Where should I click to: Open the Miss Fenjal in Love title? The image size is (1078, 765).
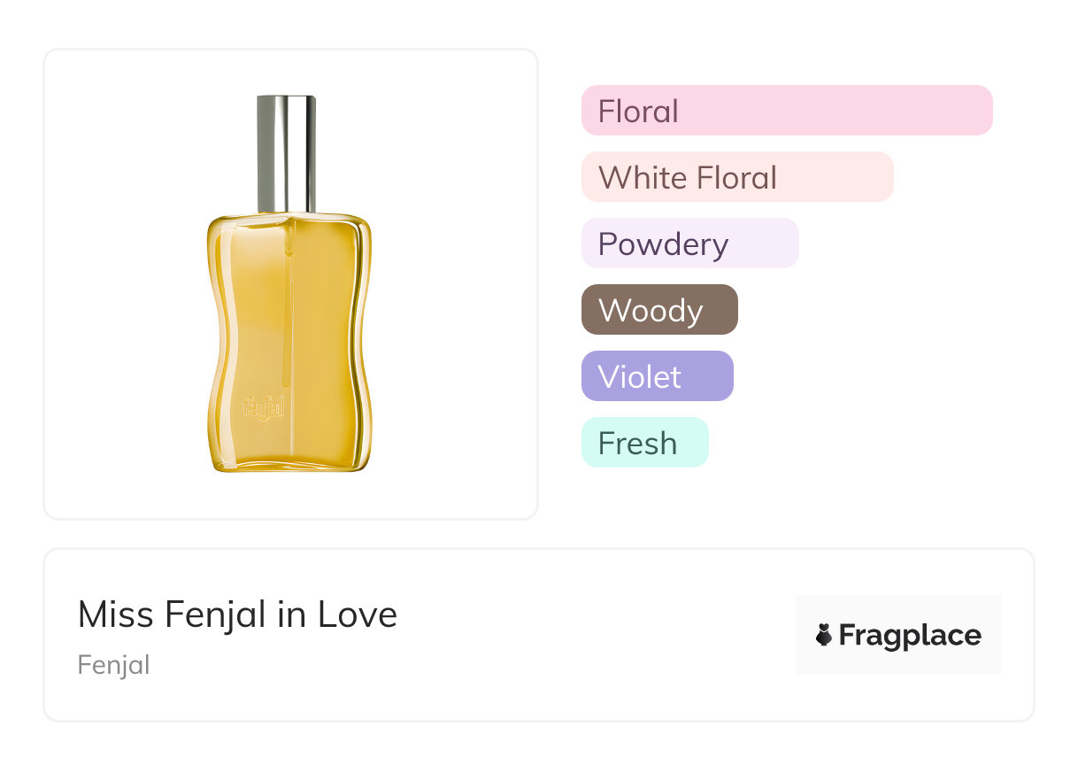coord(237,614)
